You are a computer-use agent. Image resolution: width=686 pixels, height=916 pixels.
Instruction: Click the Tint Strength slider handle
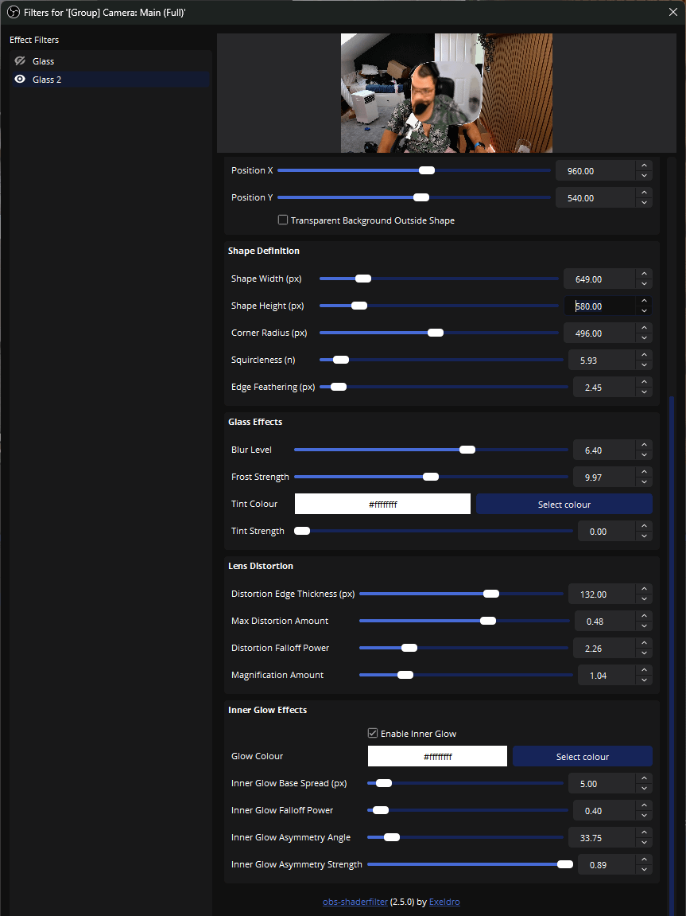click(x=302, y=531)
